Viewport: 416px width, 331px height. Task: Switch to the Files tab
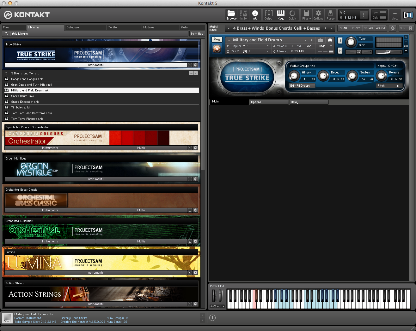(14, 27)
